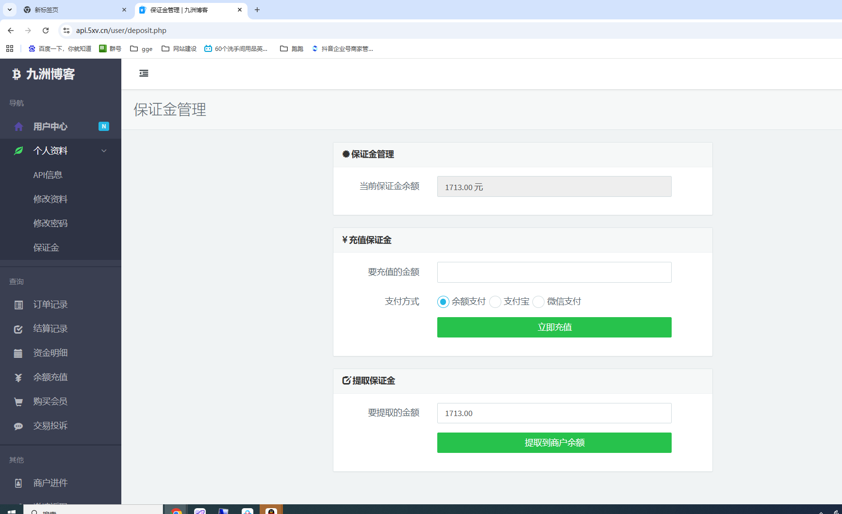Open 交易投诉 chat bubble icon
842x514 pixels.
point(18,426)
